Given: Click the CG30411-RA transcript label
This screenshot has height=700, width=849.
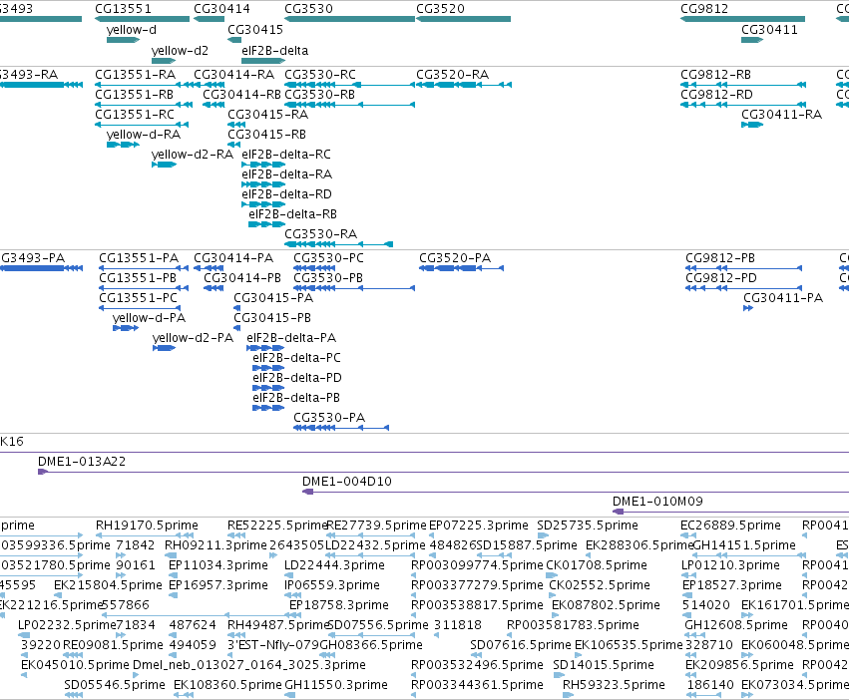Looking at the screenshot, I should tap(782, 115).
